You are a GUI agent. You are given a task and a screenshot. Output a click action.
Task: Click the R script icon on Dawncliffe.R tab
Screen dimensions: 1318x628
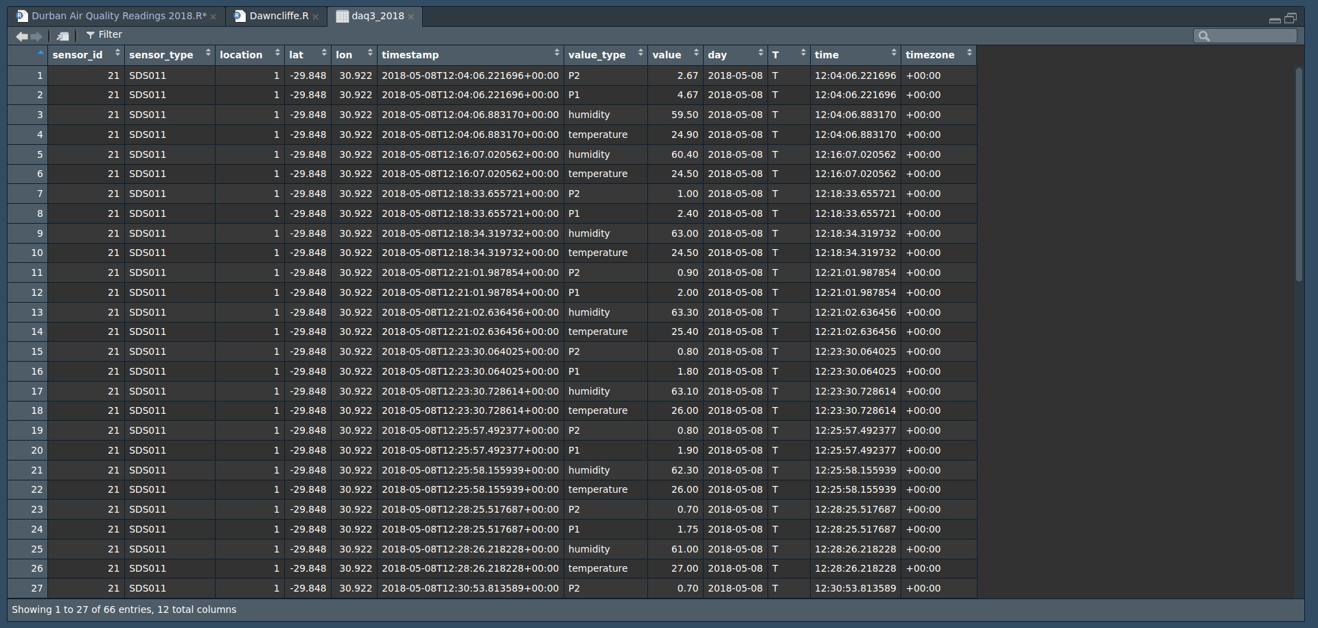click(x=238, y=15)
